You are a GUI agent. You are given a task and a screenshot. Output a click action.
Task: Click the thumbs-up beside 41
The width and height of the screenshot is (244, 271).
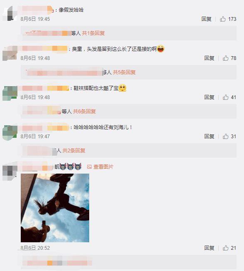click(x=225, y=97)
